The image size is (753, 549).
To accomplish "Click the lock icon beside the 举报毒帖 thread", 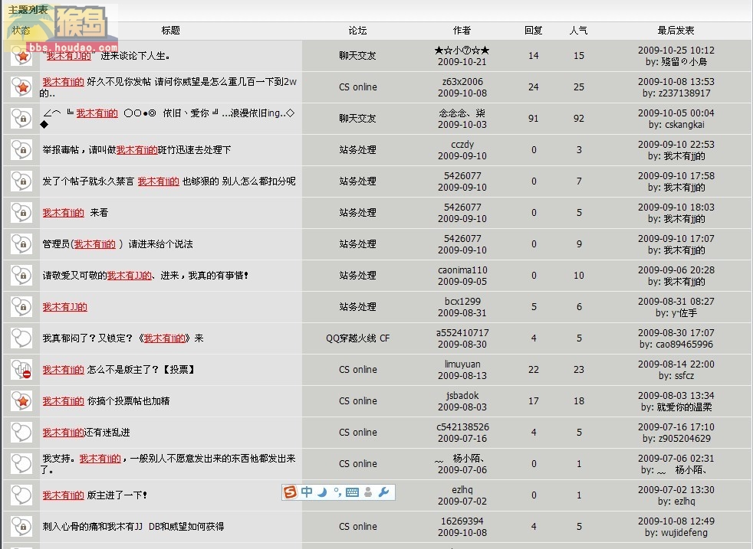I will click(21, 149).
